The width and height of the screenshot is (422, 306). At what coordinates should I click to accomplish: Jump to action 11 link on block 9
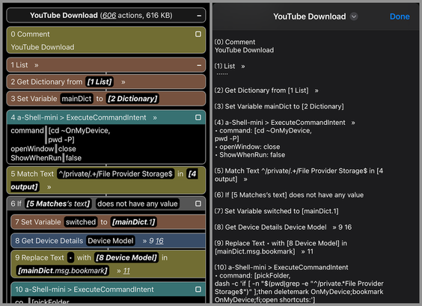point(126,271)
